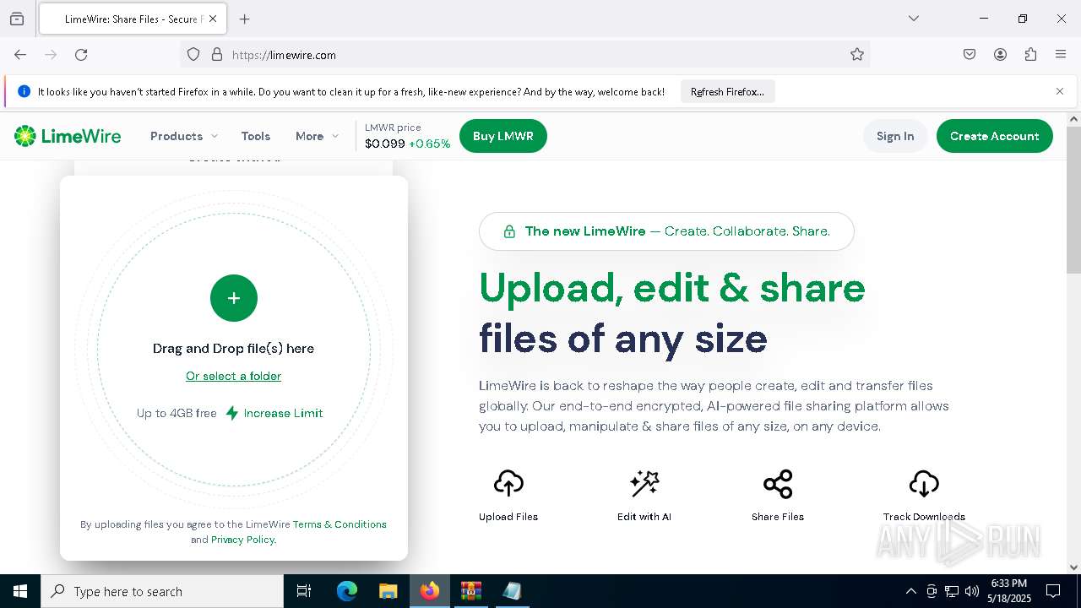Click the Or select a folder link

point(234,376)
